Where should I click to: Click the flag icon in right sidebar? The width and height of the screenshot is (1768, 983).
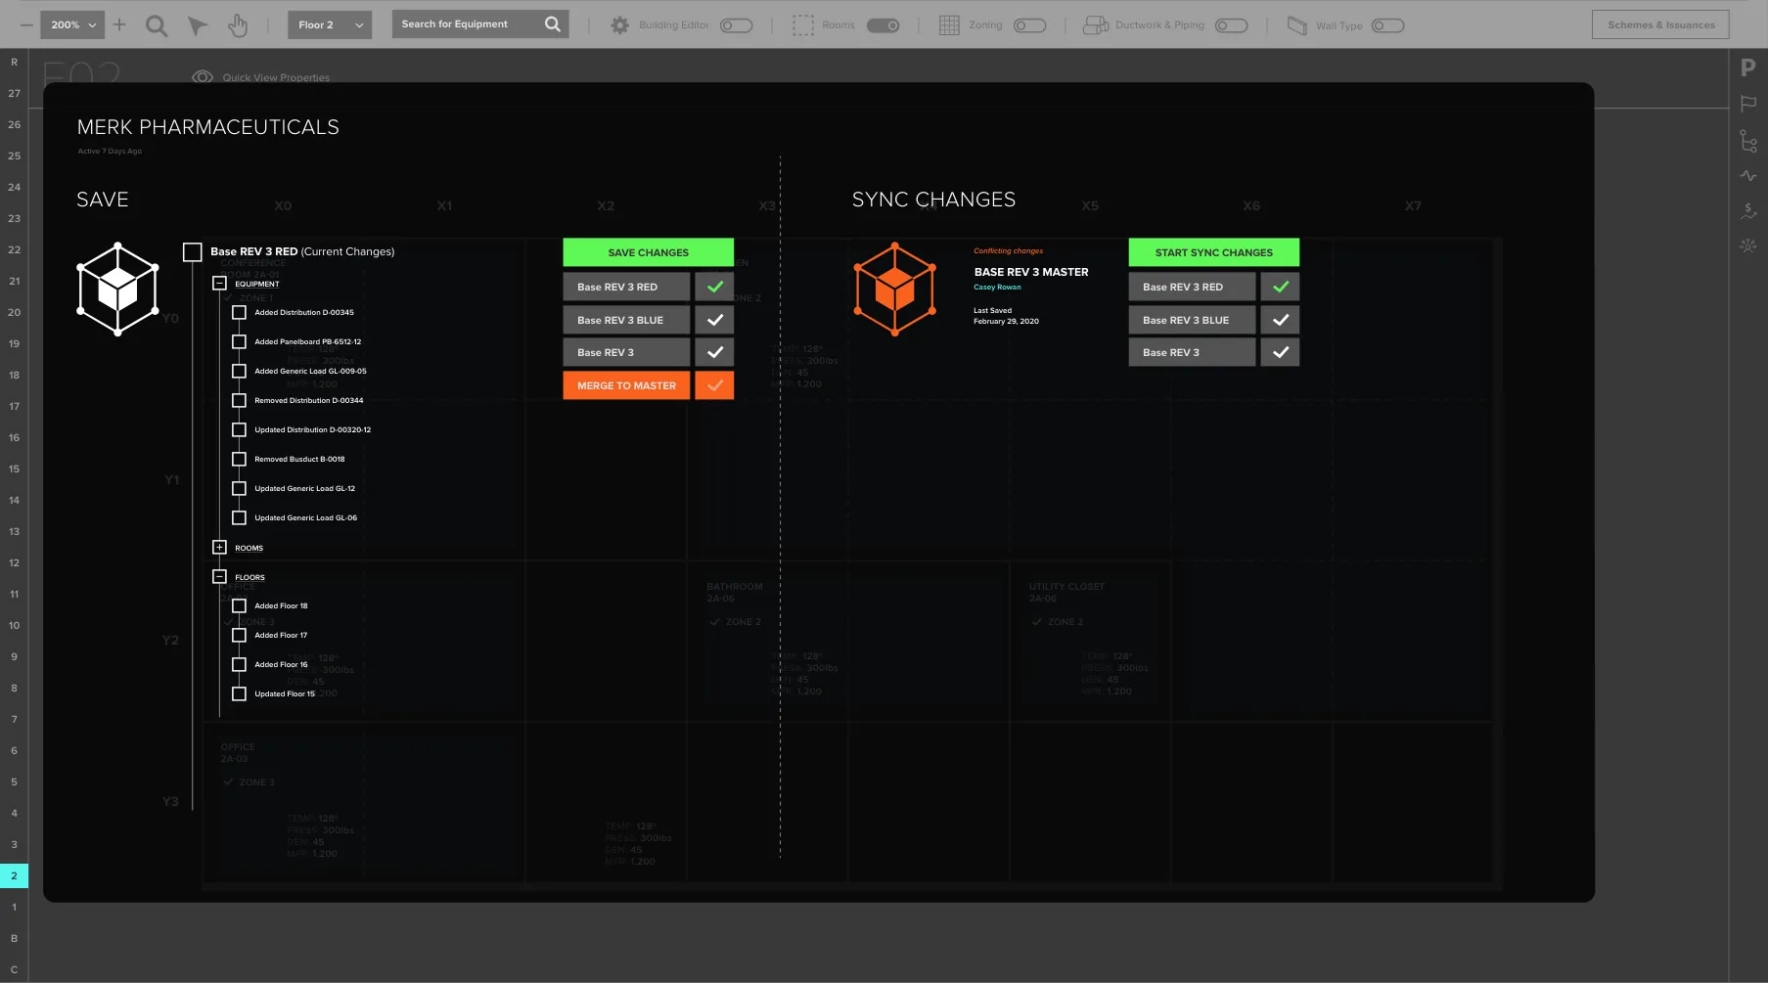[x=1748, y=104]
